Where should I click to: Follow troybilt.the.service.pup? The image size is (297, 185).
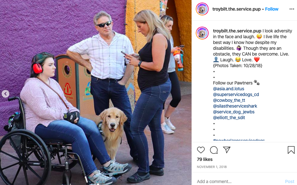point(272,9)
